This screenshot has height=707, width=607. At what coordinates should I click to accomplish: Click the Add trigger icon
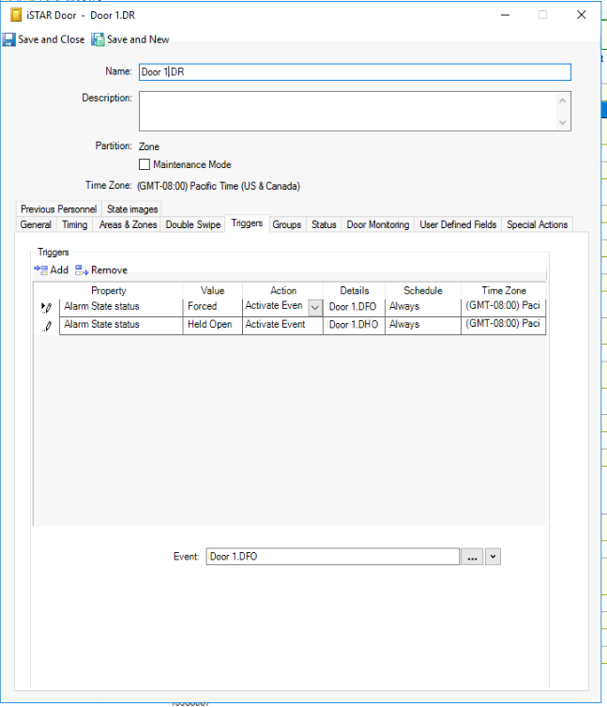[40, 269]
